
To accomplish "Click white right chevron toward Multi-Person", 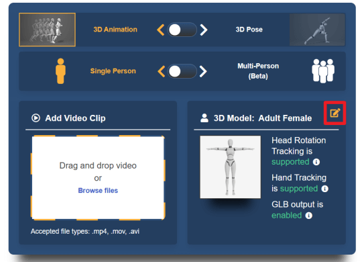I will pyautogui.click(x=203, y=71).
